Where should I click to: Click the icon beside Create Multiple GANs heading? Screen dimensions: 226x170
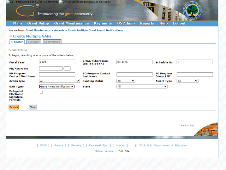pyautogui.click(x=11, y=36)
